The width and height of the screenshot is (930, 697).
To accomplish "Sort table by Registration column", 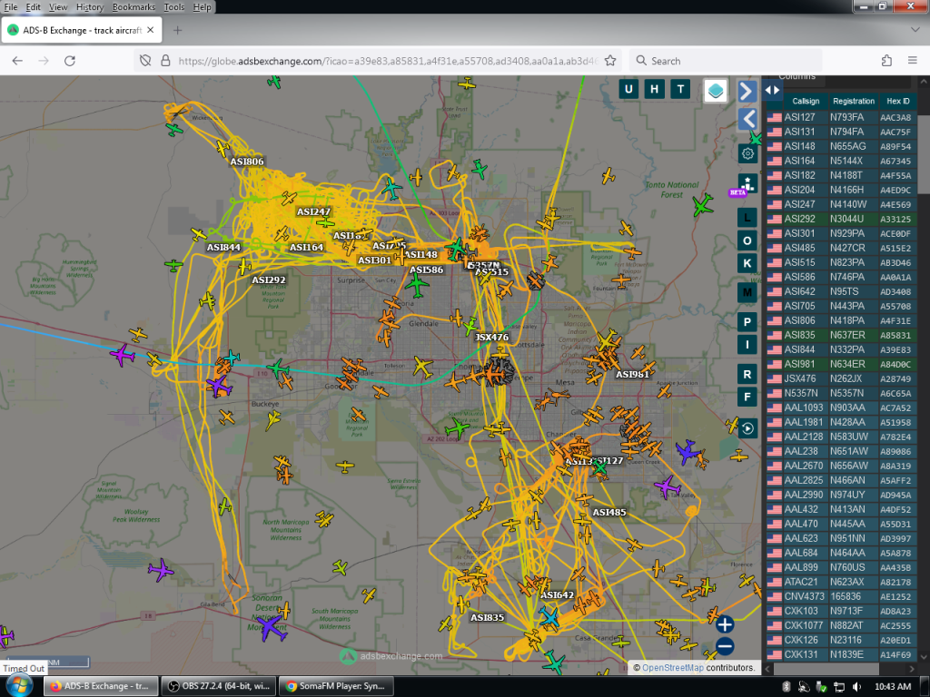I will pyautogui.click(x=854, y=102).
